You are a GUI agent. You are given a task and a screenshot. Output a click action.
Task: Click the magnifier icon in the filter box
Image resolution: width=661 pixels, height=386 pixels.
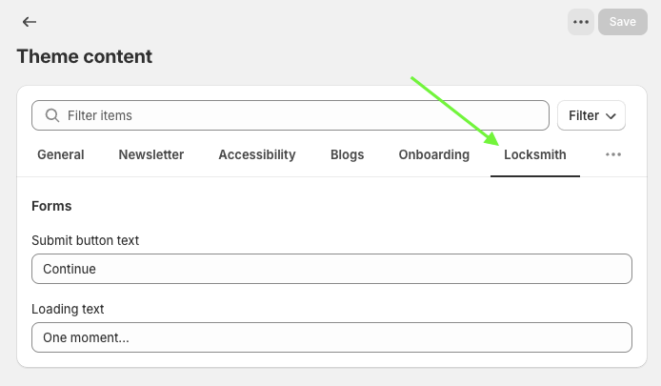tap(52, 115)
